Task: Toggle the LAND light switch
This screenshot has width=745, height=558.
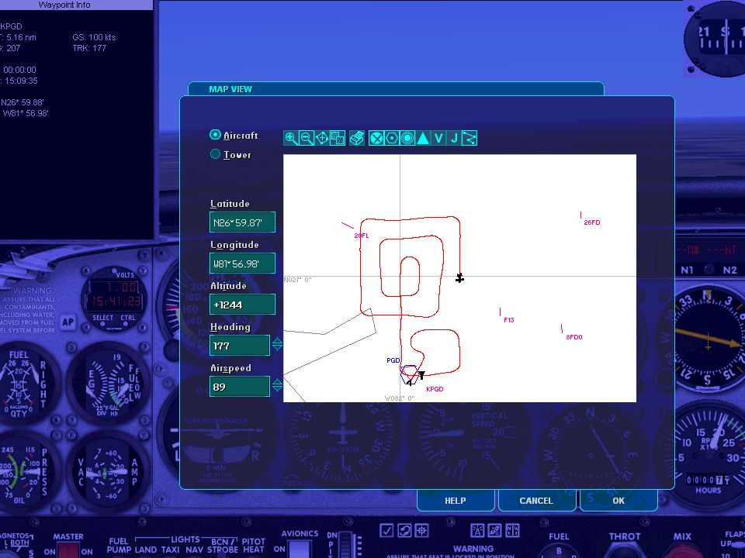Action: pos(145,549)
